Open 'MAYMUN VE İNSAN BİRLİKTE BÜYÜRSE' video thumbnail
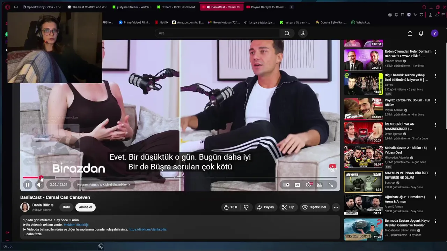 click(363, 182)
